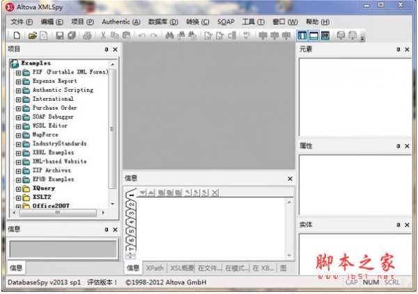
Task: Expand the Purchase Order folder
Action: (18, 108)
